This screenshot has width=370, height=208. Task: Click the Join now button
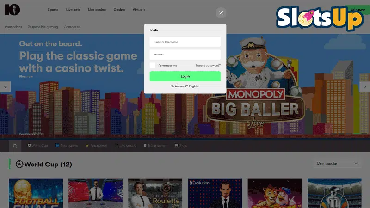(x=358, y=10)
